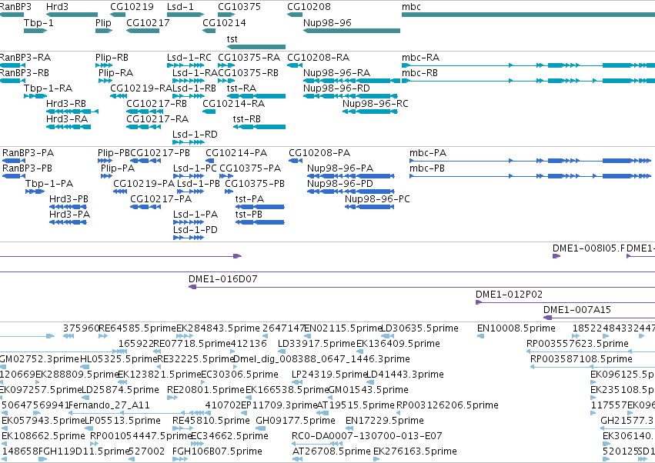
Task: Click the Hrd3-RB transcript label
Action: (66, 104)
